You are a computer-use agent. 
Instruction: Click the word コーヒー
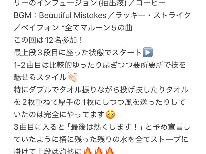coord(151,3)
